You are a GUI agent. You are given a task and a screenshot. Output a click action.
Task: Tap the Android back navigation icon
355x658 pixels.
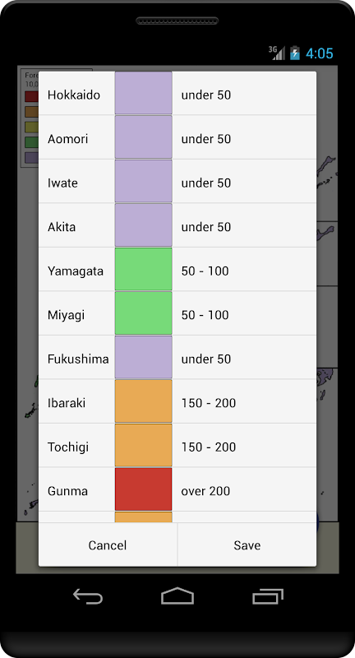pyautogui.click(x=88, y=595)
